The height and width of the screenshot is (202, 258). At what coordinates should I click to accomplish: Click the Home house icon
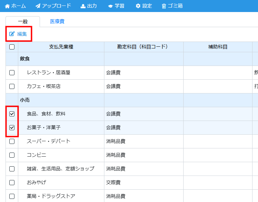(7, 6)
